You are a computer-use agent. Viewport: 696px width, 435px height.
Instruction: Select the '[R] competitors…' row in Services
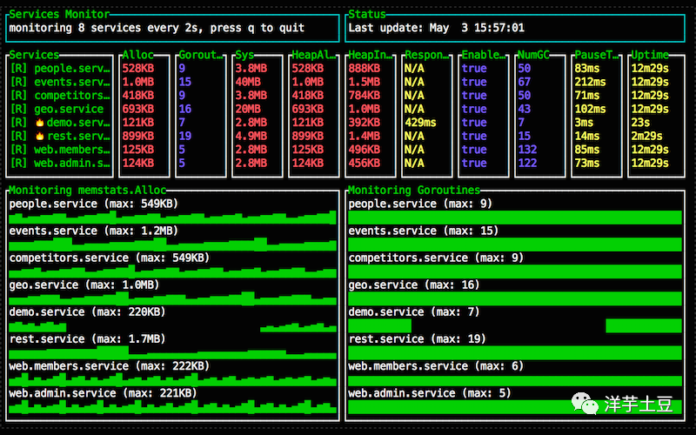tap(60, 96)
